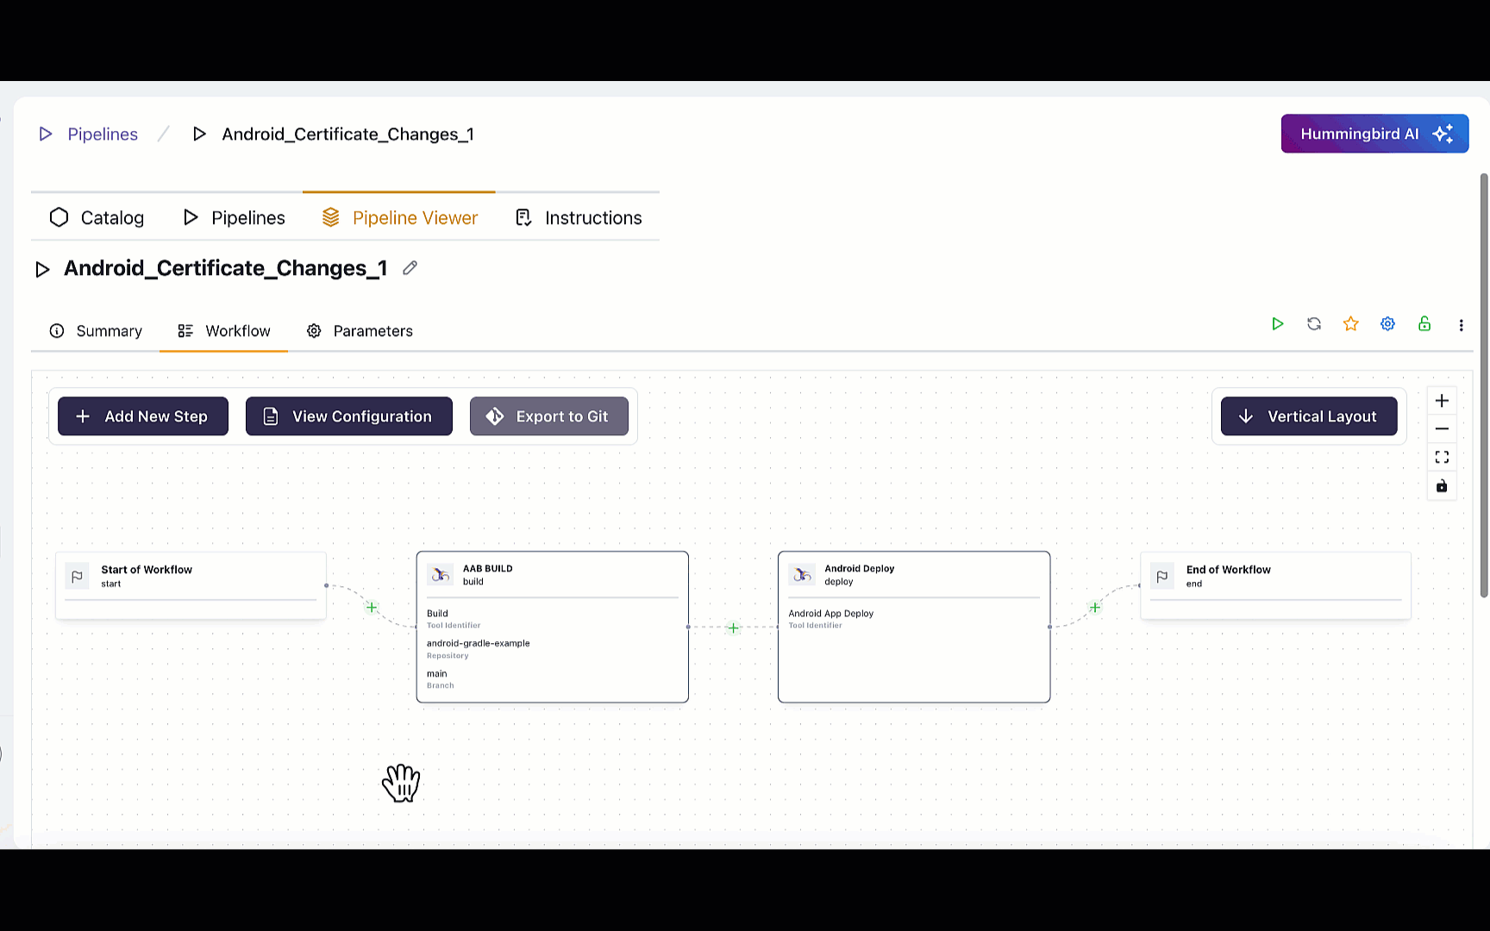The image size is (1490, 931).
Task: Mark pipeline as favorite with star icon
Action: coord(1350,324)
